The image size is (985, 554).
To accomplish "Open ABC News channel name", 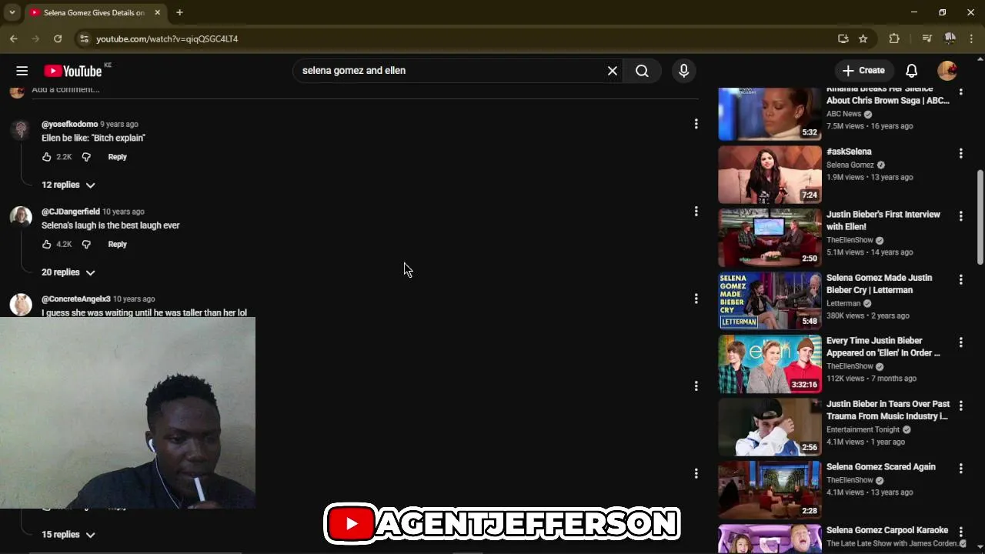I will click(x=843, y=114).
